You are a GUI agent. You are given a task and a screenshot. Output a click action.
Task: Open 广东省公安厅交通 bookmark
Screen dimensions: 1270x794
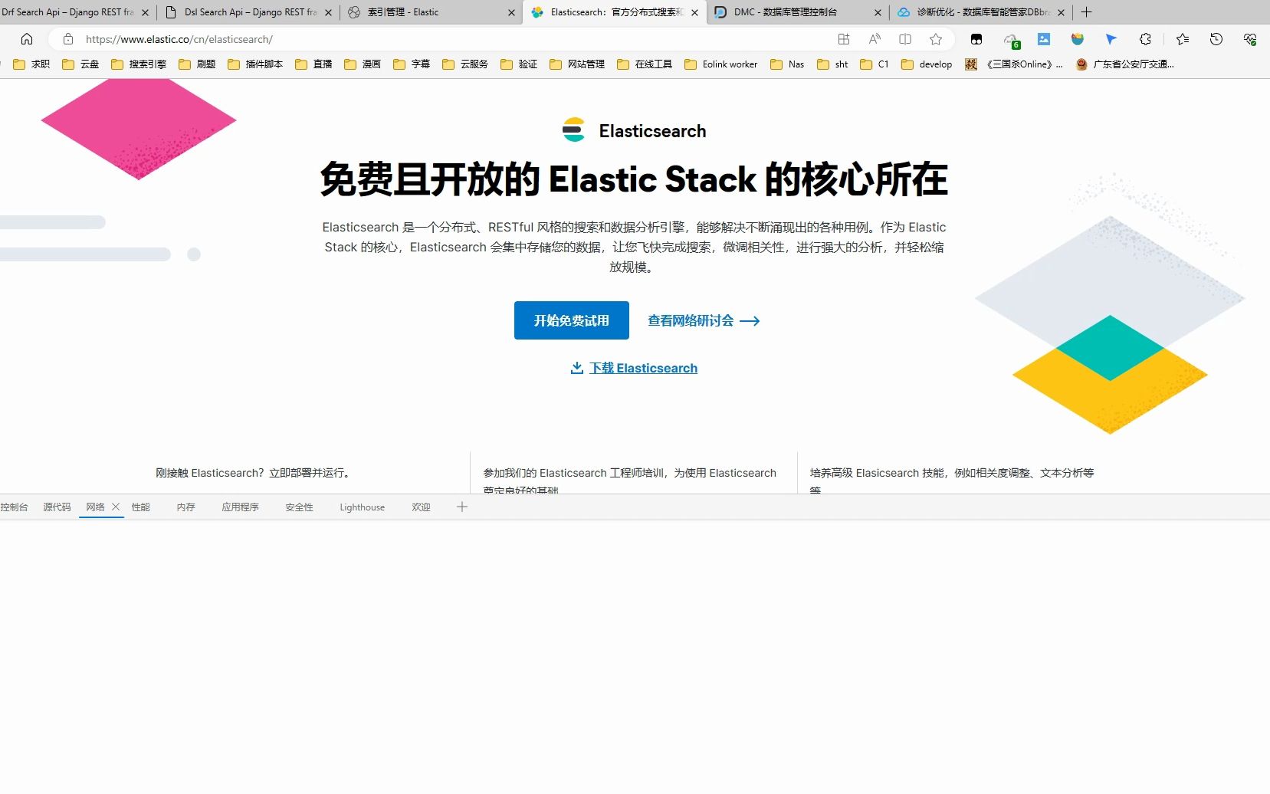pos(1124,64)
